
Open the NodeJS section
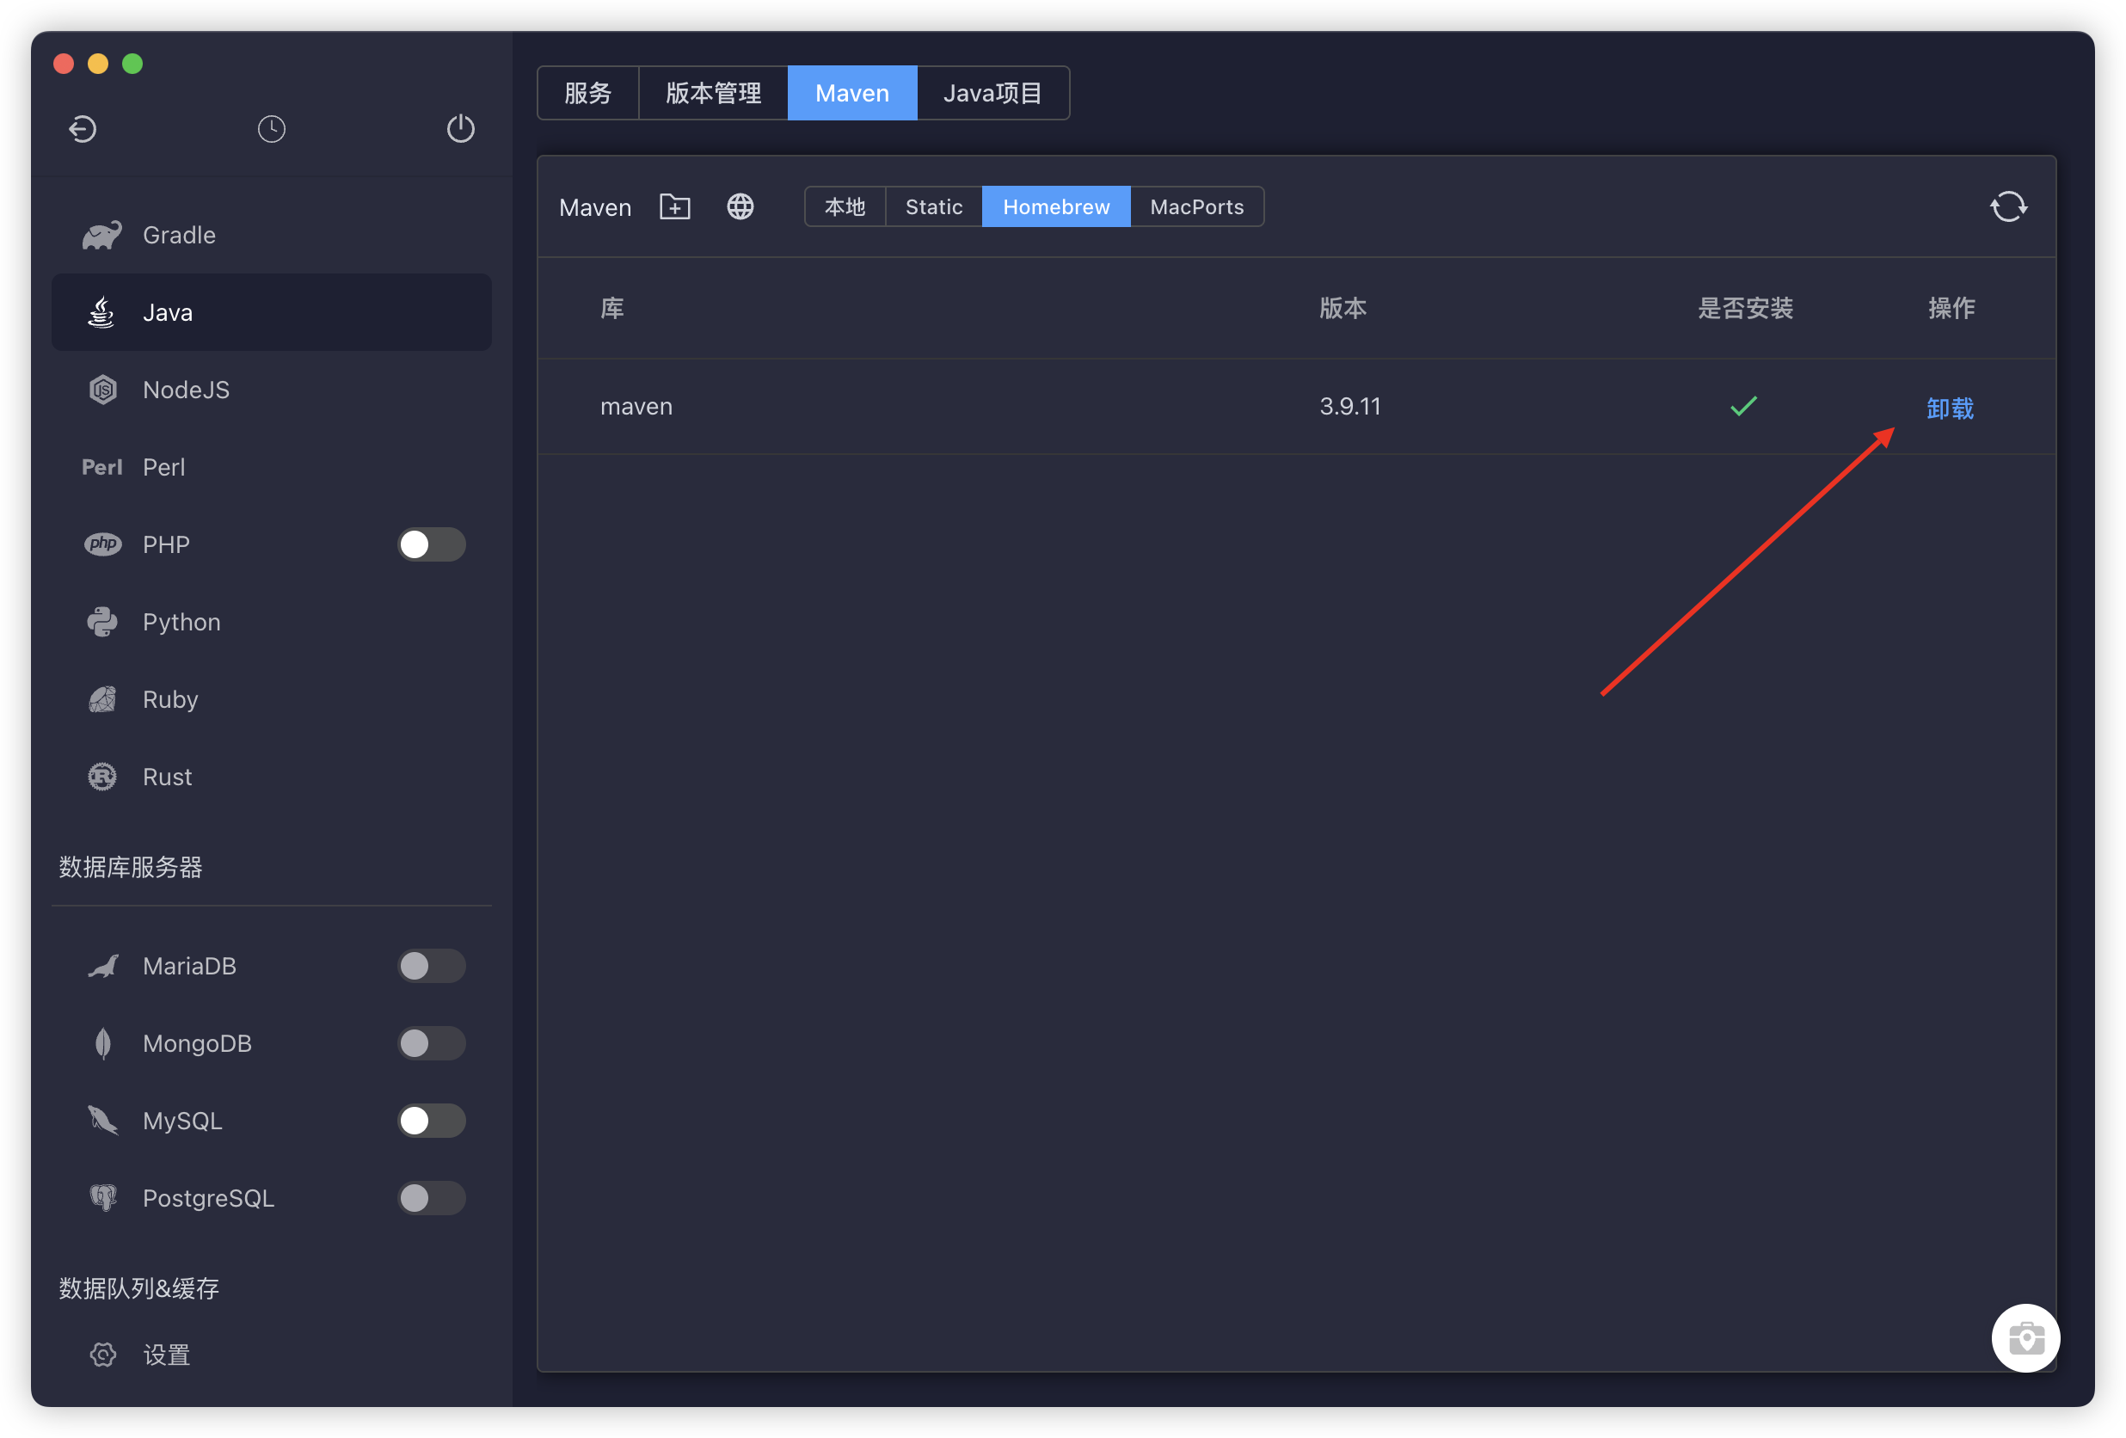186,389
